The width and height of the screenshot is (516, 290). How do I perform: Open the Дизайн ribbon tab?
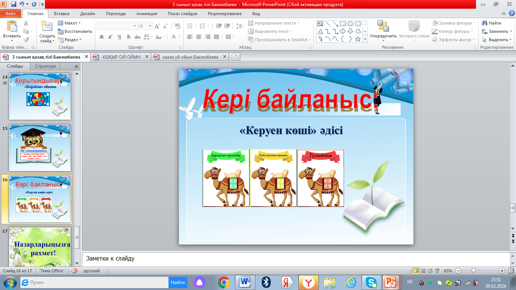pos(87,14)
